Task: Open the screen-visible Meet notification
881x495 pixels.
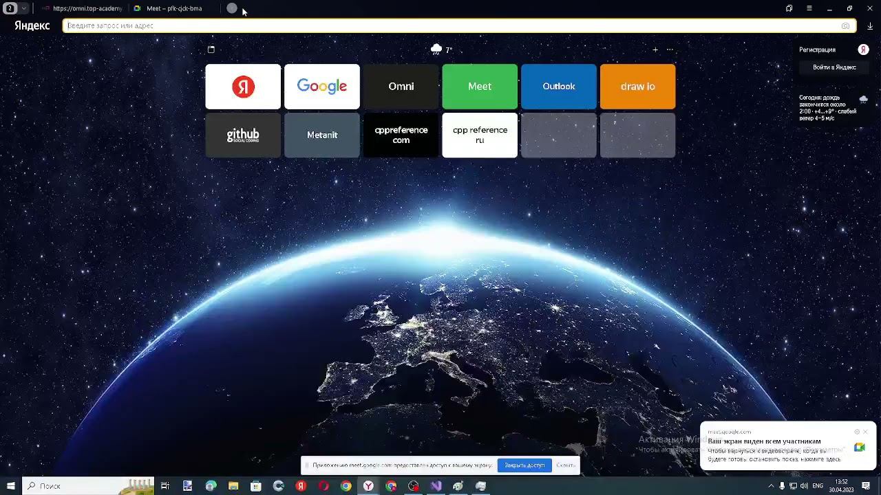Action: point(788,445)
